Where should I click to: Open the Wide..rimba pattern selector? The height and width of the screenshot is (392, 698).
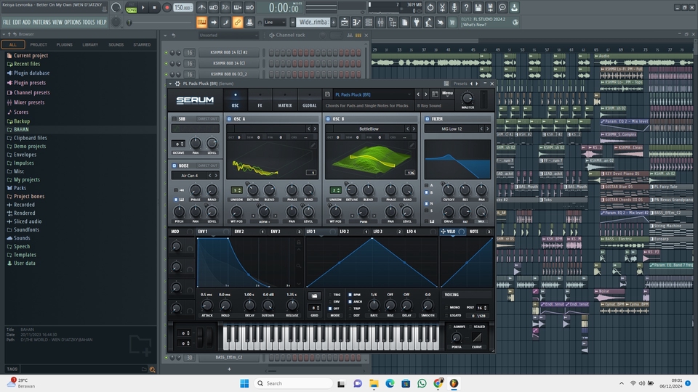[x=313, y=23]
